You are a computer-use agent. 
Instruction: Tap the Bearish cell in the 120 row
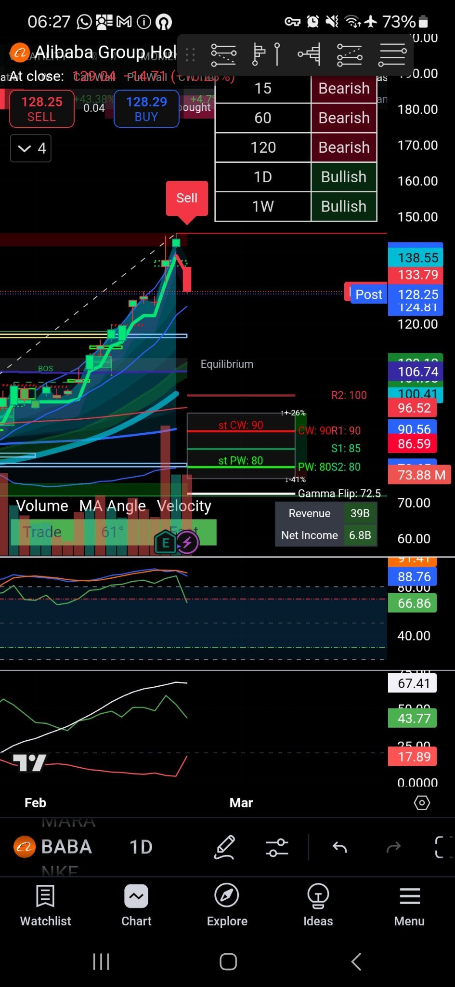[344, 147]
